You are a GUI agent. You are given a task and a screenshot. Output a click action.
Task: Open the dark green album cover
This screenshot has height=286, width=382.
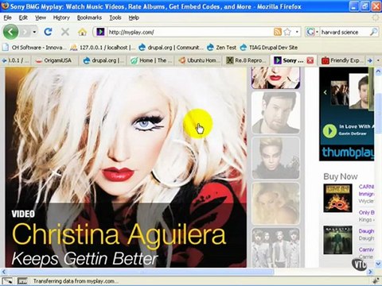point(337,240)
